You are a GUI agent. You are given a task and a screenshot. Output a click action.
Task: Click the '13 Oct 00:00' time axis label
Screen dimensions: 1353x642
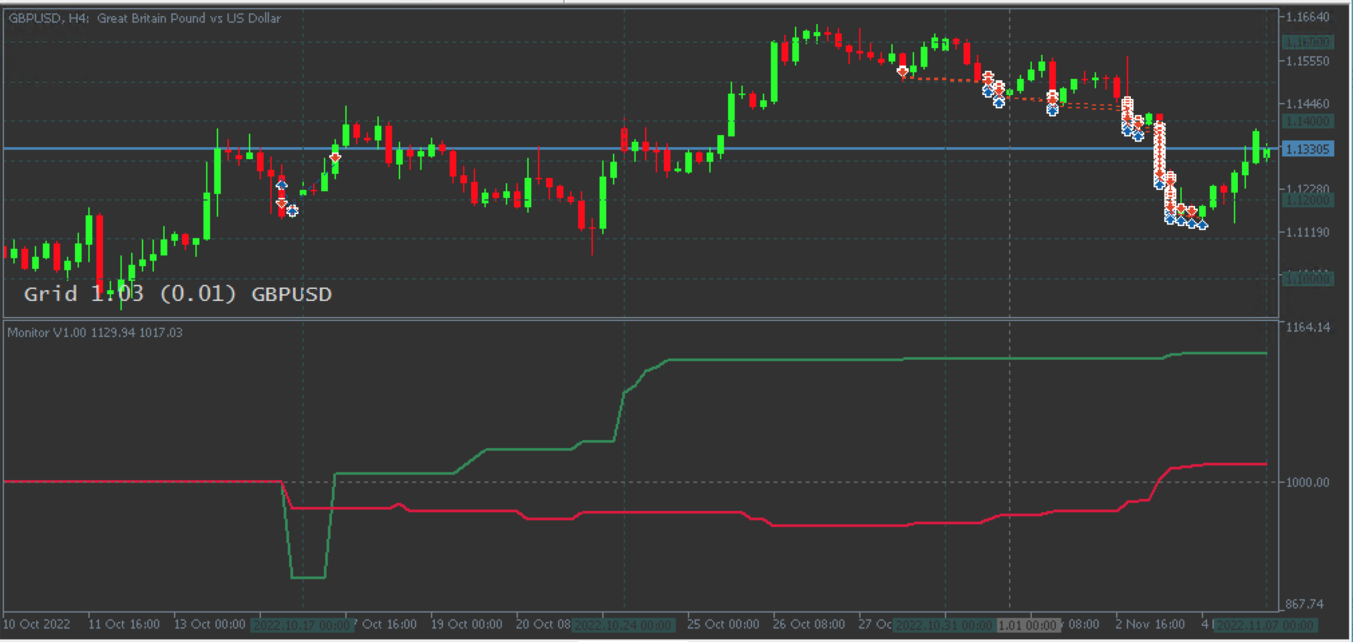click(210, 624)
